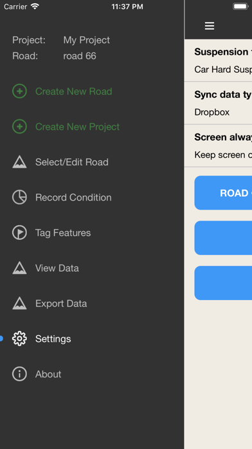The image size is (252, 449).
Task: Tap the 'My Project' project name
Action: [87, 40]
